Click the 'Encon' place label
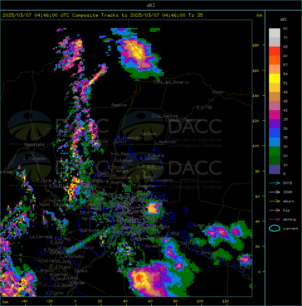The height and width of the screenshot is (306, 302). tap(218, 92)
